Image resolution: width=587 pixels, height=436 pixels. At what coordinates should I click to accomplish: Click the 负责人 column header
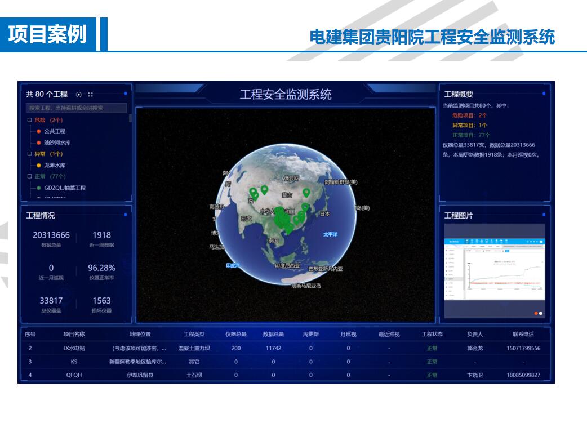coord(475,334)
